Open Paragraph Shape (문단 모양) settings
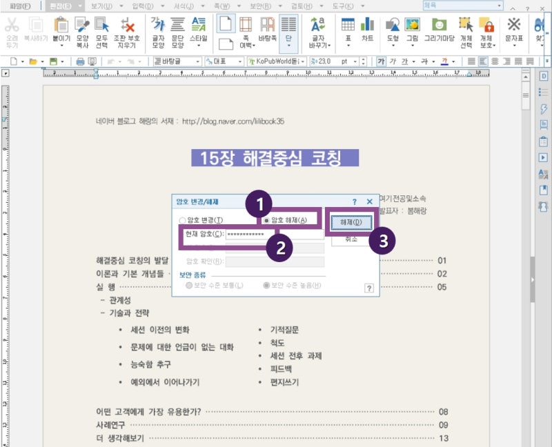The height and width of the screenshot is (447, 552). pyautogui.click(x=177, y=26)
